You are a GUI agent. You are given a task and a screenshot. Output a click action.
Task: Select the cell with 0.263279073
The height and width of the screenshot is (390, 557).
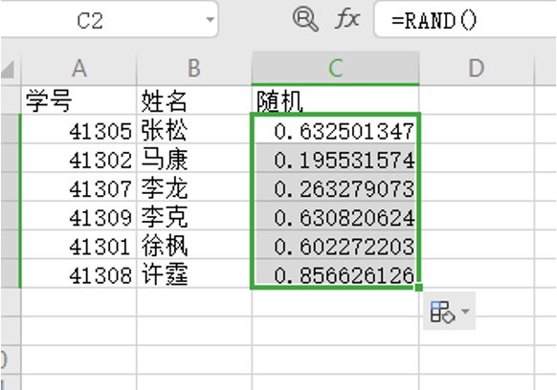coord(336,187)
